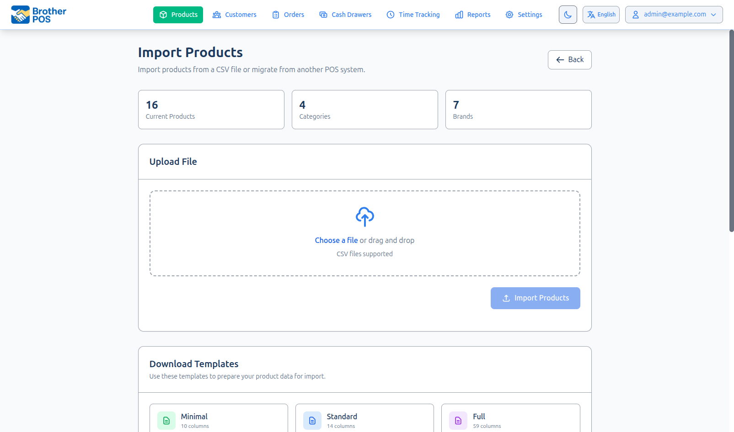The height and width of the screenshot is (432, 734).
Task: Switch to the Orders menu item
Action: (288, 15)
